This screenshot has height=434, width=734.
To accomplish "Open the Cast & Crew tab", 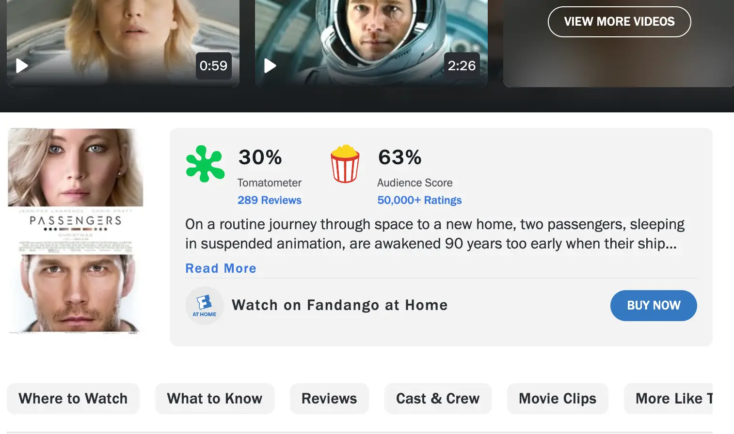I will pyautogui.click(x=438, y=398).
